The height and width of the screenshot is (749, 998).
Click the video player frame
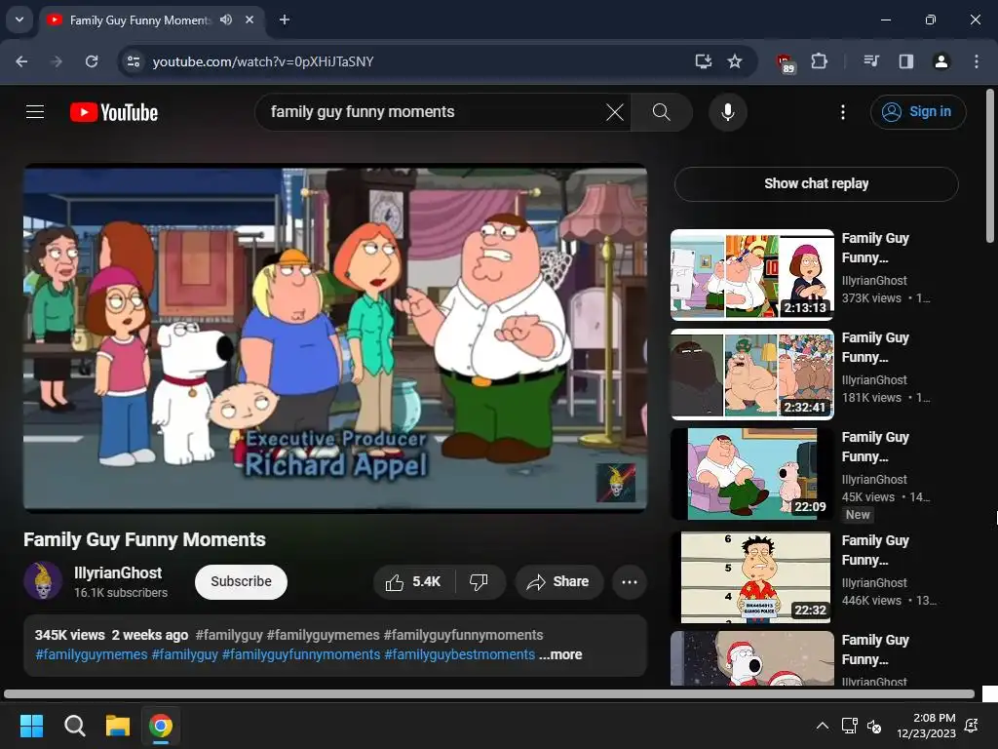point(335,338)
